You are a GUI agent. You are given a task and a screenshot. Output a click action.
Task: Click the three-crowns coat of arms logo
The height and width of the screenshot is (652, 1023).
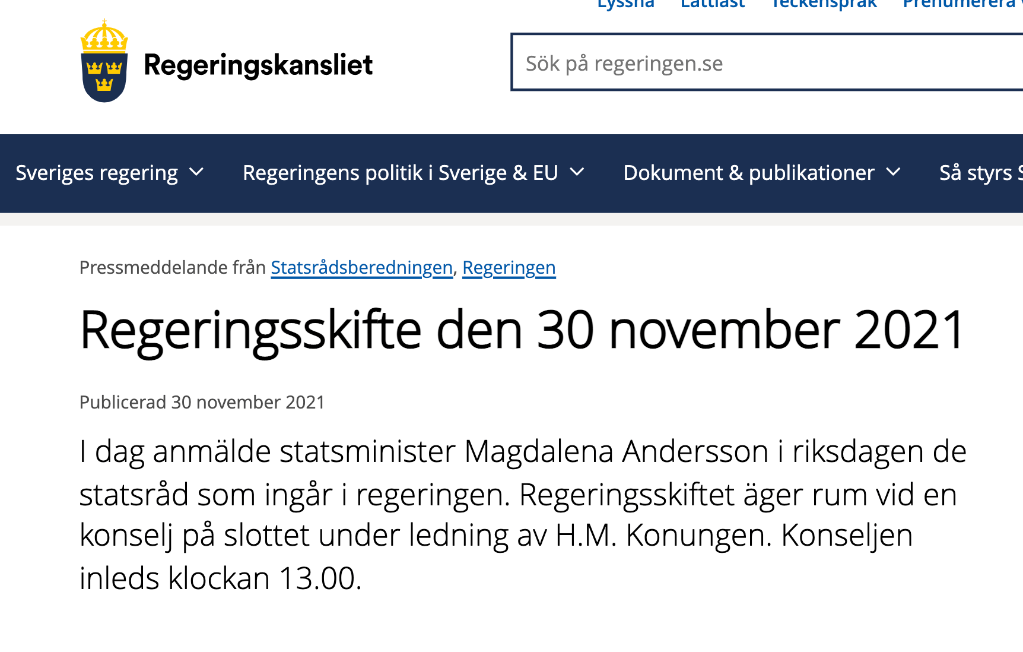tap(104, 61)
